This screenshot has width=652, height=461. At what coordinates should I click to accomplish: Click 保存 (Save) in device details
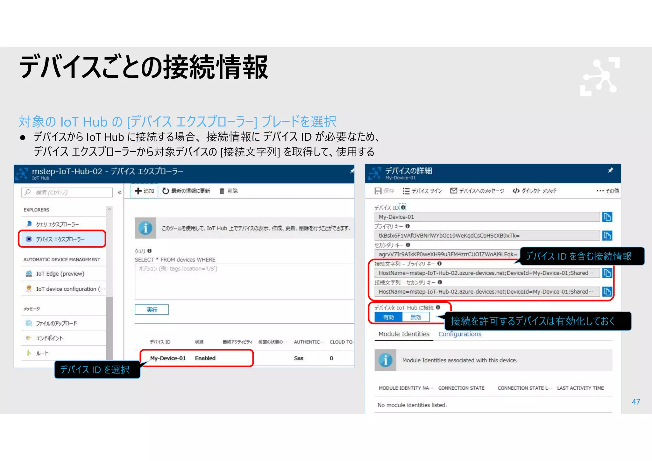tap(384, 191)
